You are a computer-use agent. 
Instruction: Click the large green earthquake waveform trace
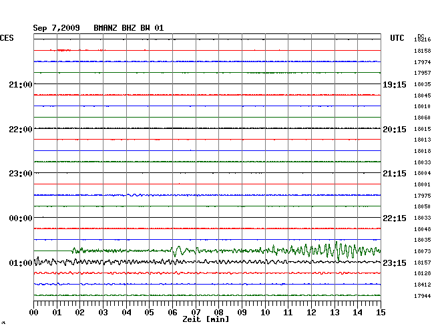click(x=207, y=251)
